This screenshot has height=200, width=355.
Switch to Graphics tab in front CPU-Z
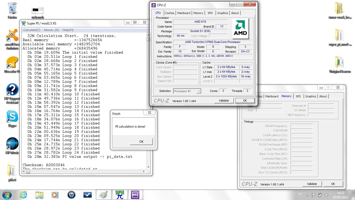pyautogui.click(x=223, y=13)
